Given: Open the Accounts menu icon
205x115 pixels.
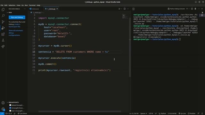Looking at the screenshot, I should click(x=3, y=103).
